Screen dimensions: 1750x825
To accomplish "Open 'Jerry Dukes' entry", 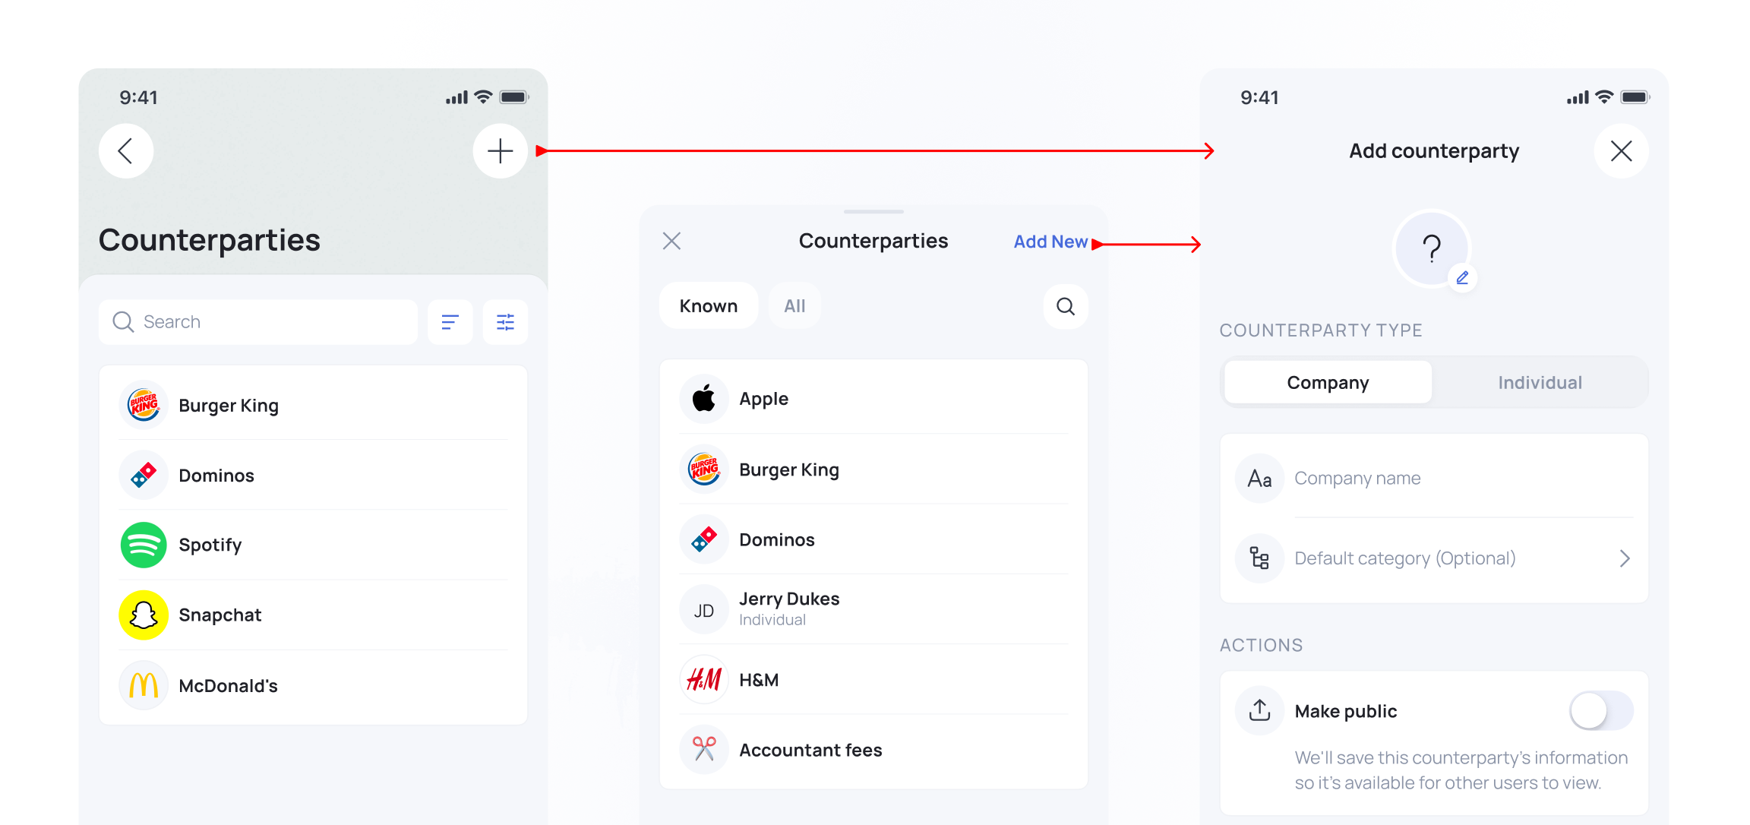I will [x=873, y=610].
